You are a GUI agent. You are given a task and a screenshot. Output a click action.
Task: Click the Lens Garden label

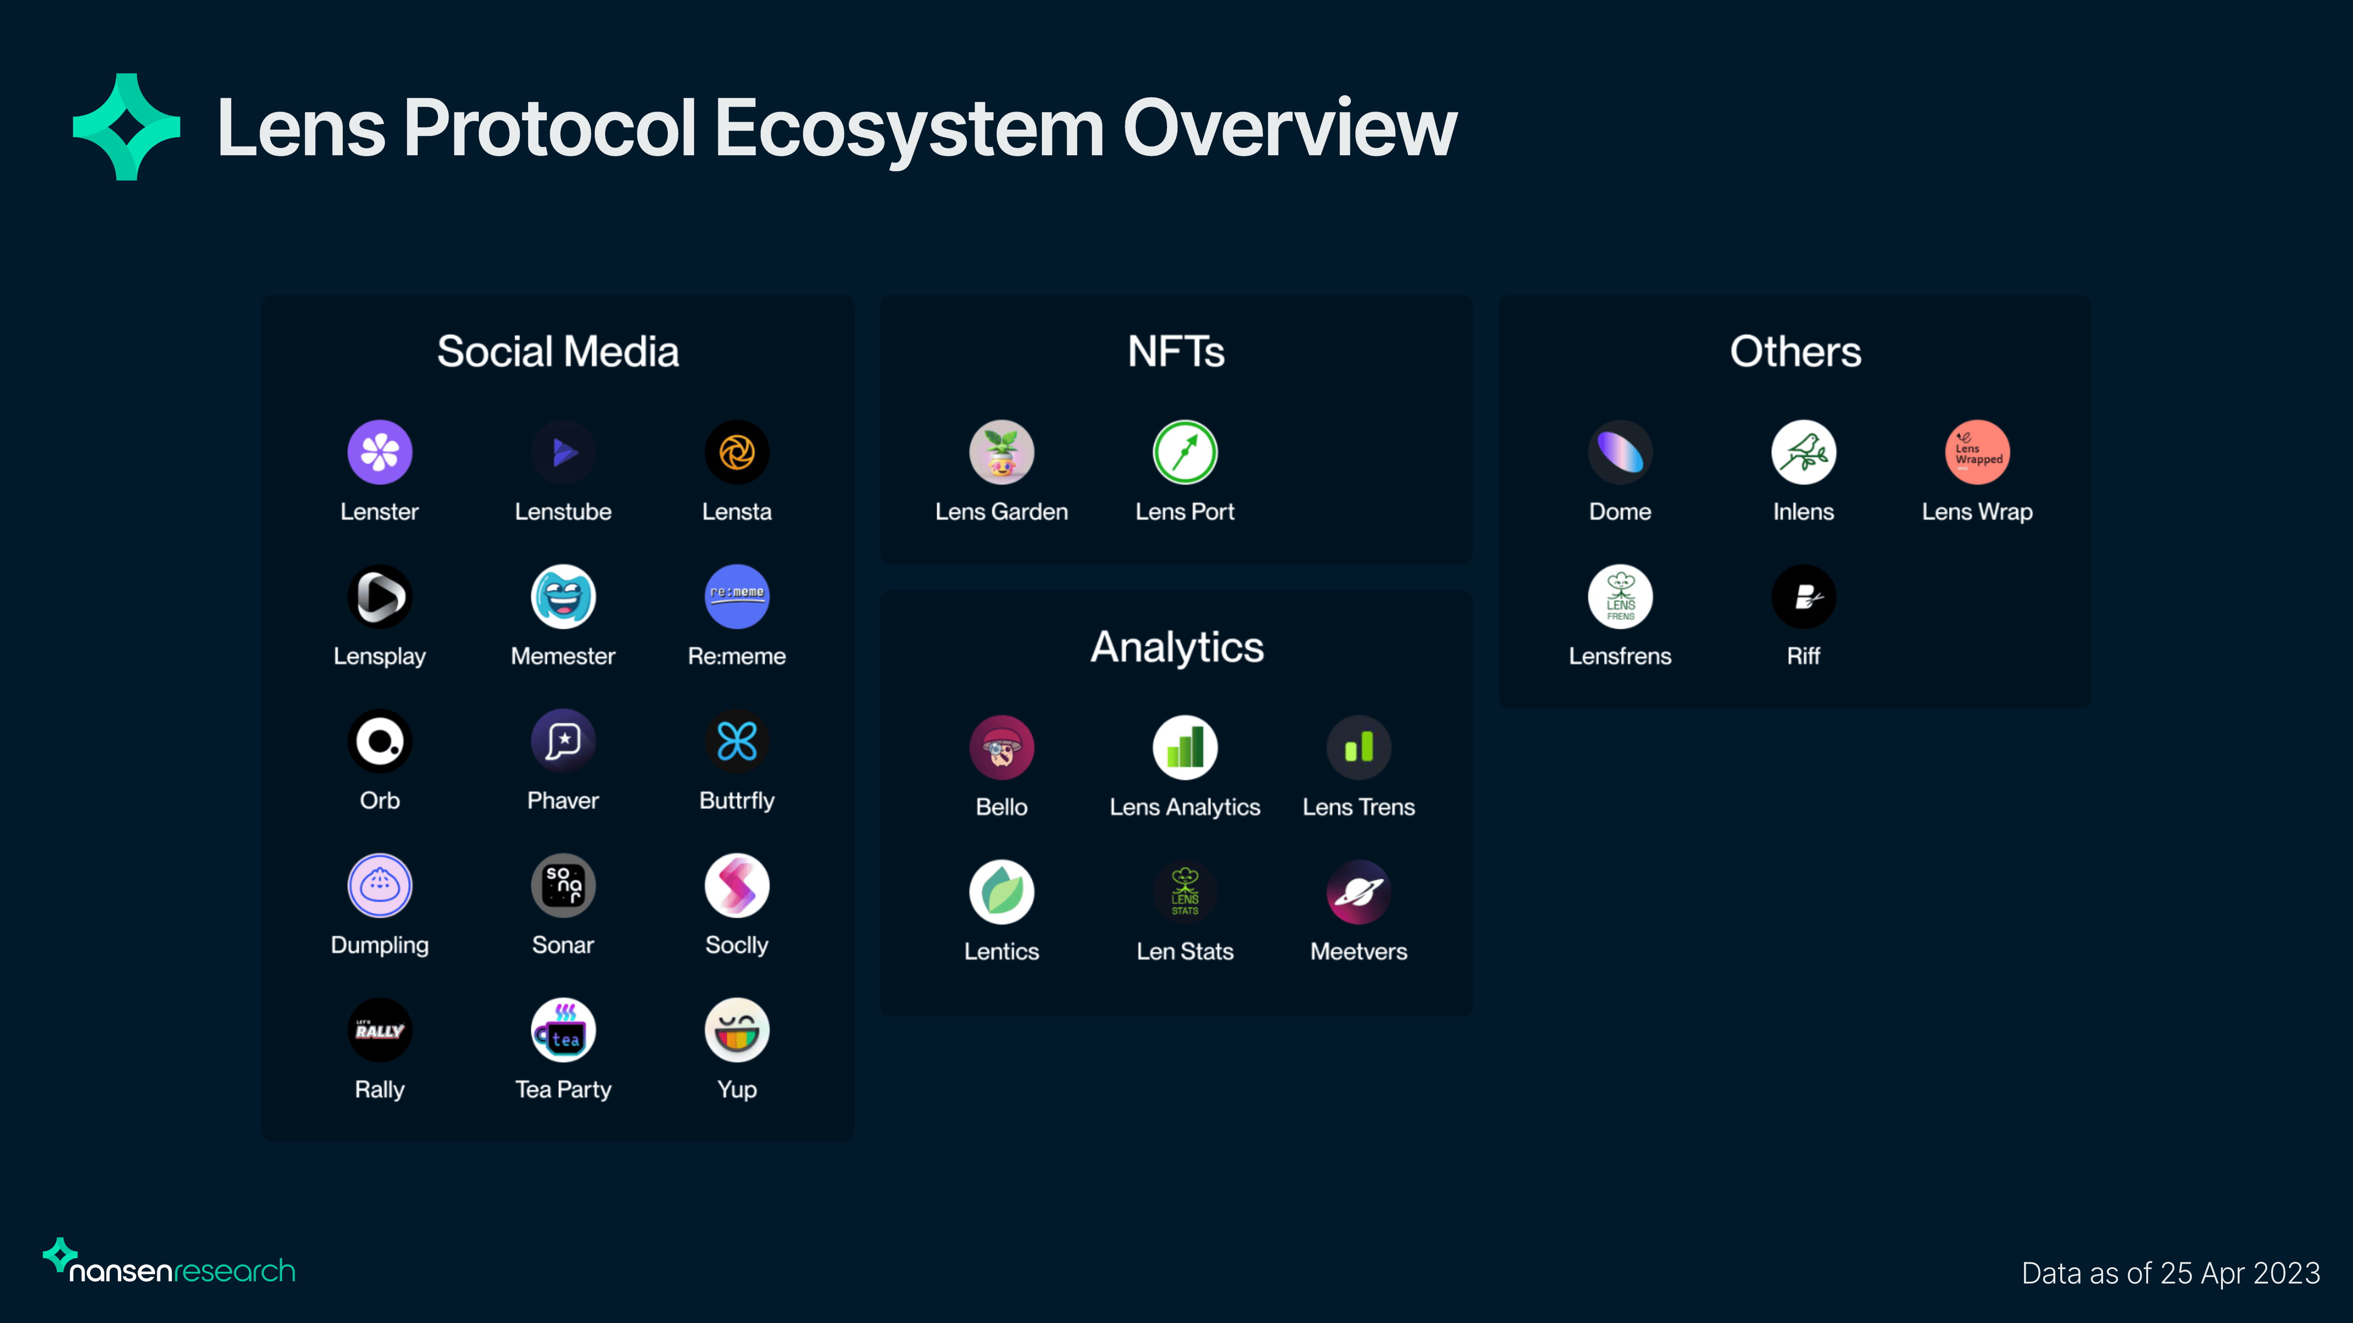click(1001, 511)
